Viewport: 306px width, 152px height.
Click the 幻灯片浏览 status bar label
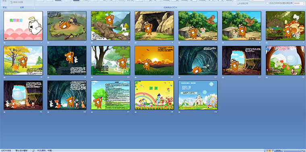(6, 150)
